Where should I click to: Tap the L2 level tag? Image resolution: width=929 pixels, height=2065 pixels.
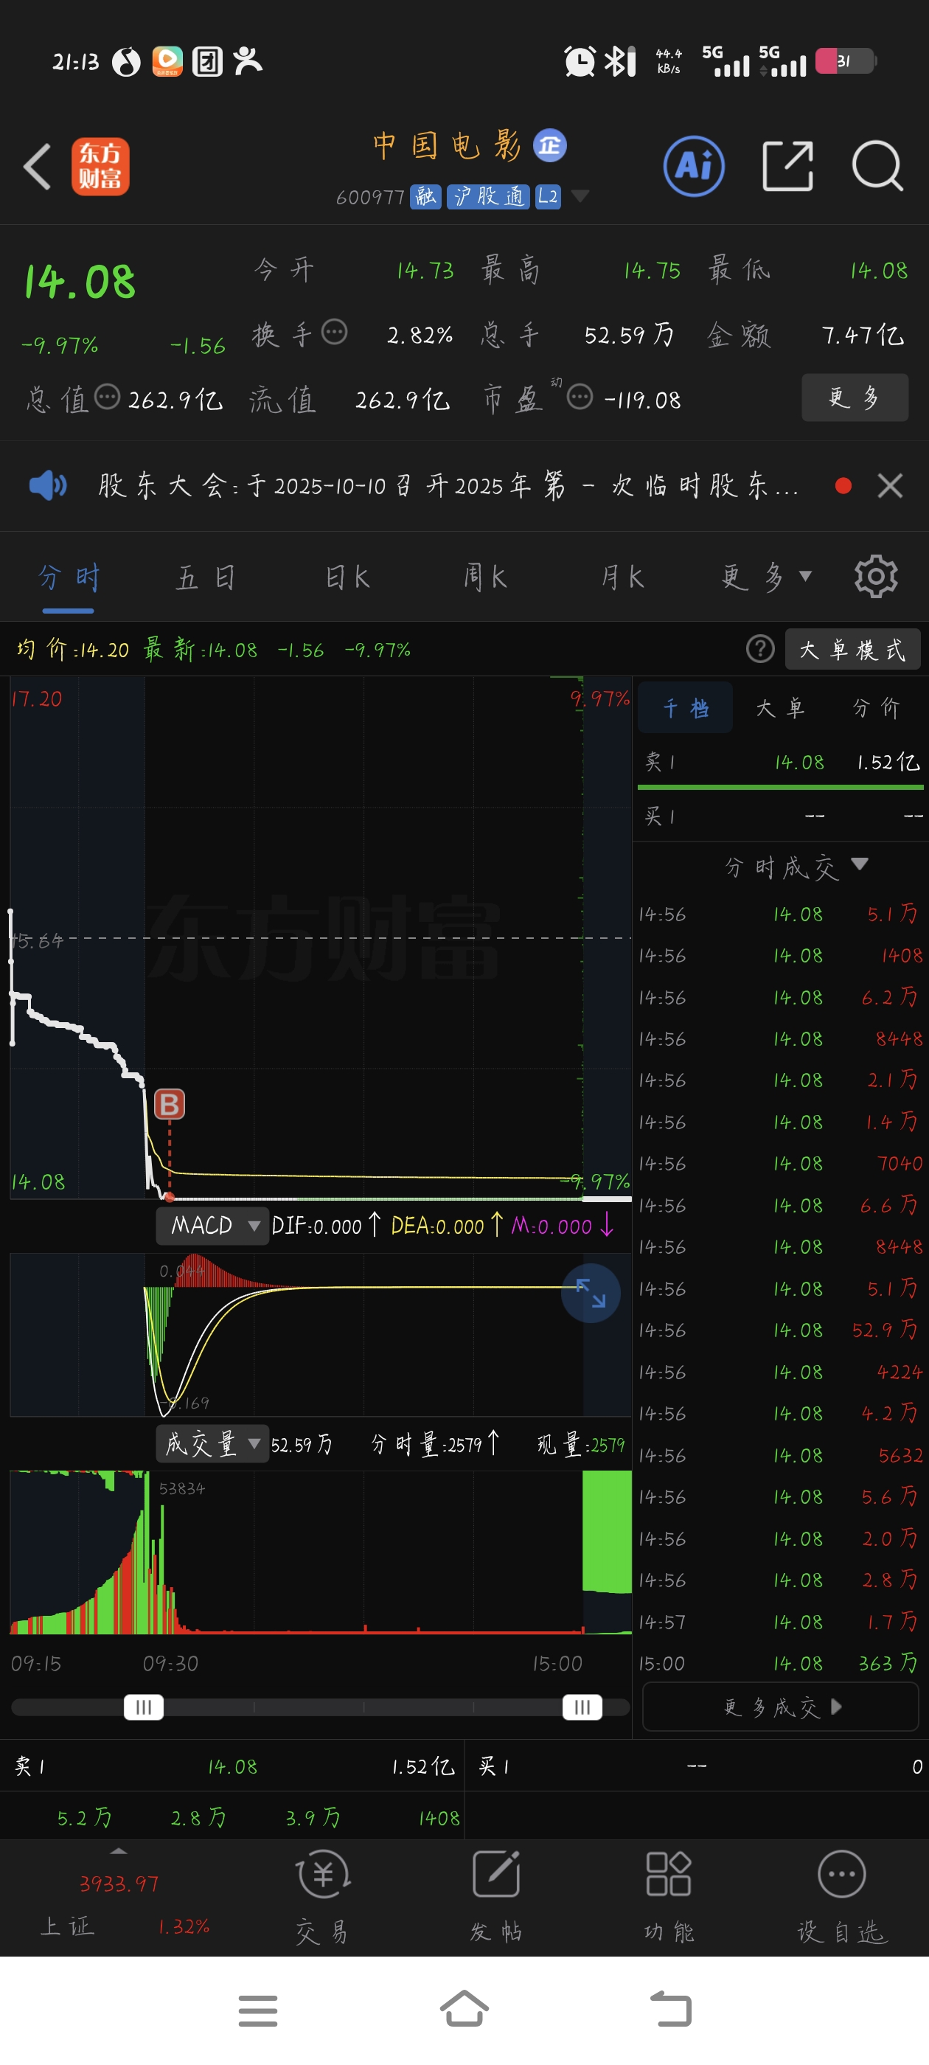click(549, 196)
